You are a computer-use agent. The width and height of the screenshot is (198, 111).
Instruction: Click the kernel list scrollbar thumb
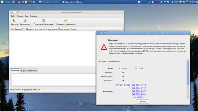click(188, 73)
